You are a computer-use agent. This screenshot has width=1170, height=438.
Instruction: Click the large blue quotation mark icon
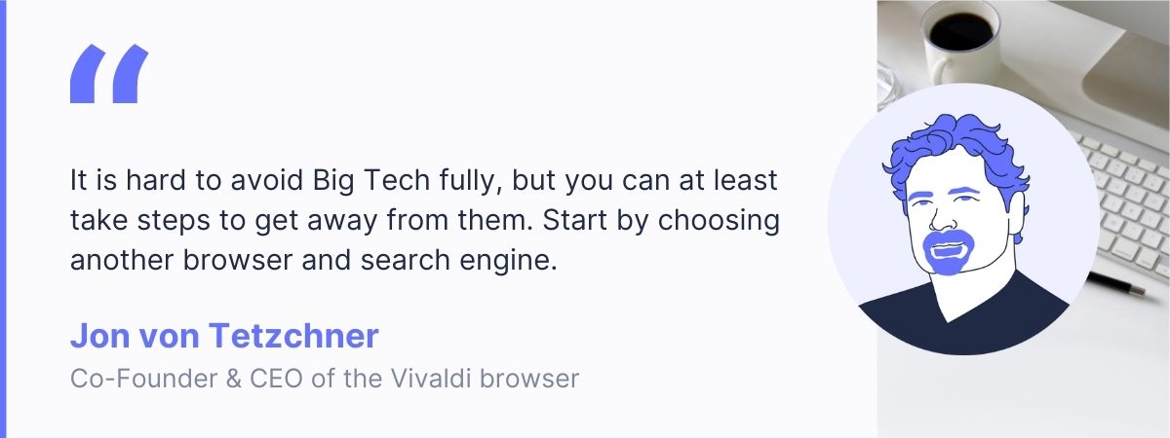108,74
